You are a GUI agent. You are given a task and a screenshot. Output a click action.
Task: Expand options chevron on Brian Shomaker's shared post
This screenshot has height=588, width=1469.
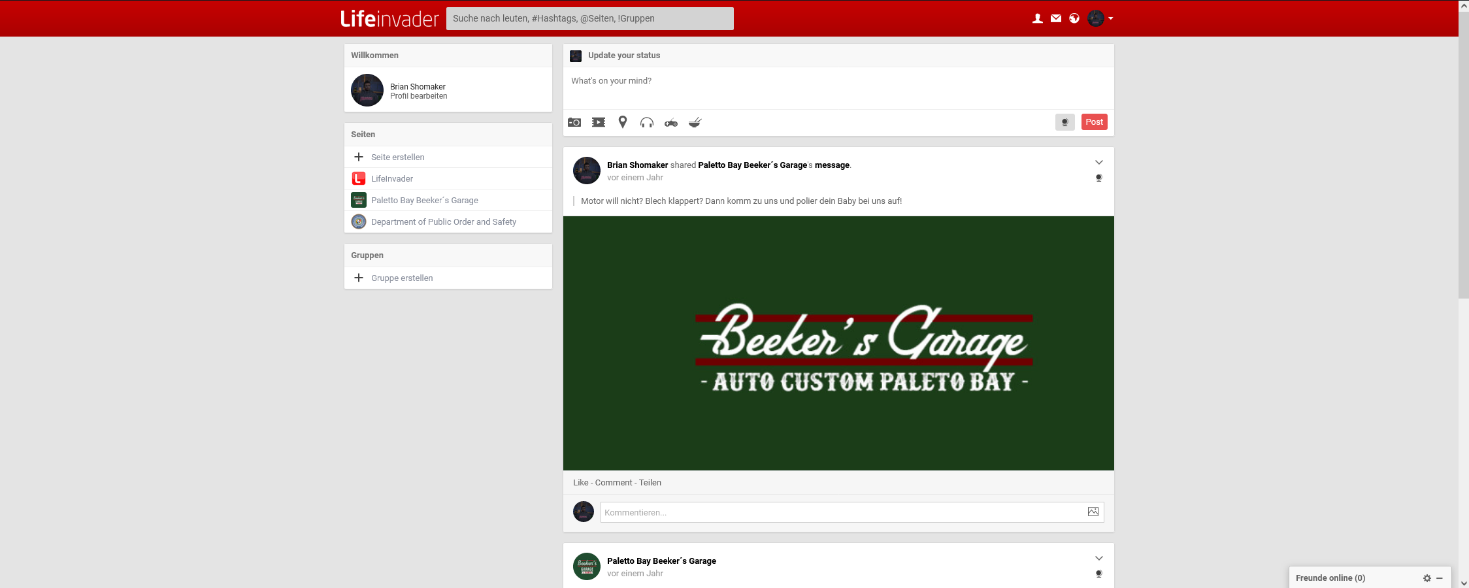[1099, 162]
